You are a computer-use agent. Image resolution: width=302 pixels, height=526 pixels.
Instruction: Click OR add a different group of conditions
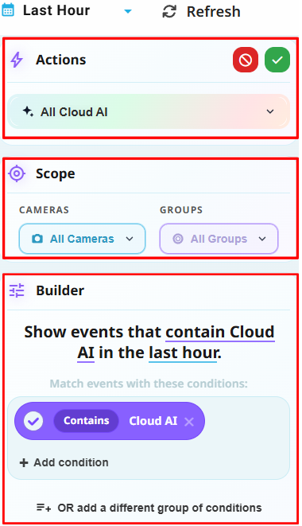click(149, 508)
